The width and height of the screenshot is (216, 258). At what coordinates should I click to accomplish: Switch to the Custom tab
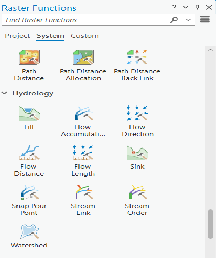pos(84,36)
